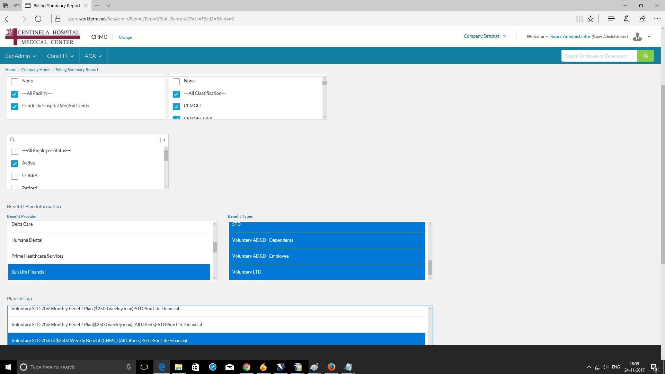
Task: Click the green employee search button
Action: [645, 56]
